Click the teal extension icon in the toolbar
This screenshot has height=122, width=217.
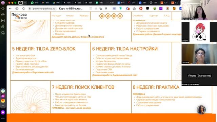point(121,8)
